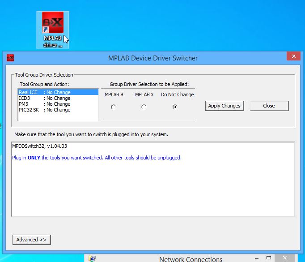This screenshot has width=305, height=262.
Task: Click the MPLAB Device Driver Switcher title icon
Action: [x=10, y=58]
